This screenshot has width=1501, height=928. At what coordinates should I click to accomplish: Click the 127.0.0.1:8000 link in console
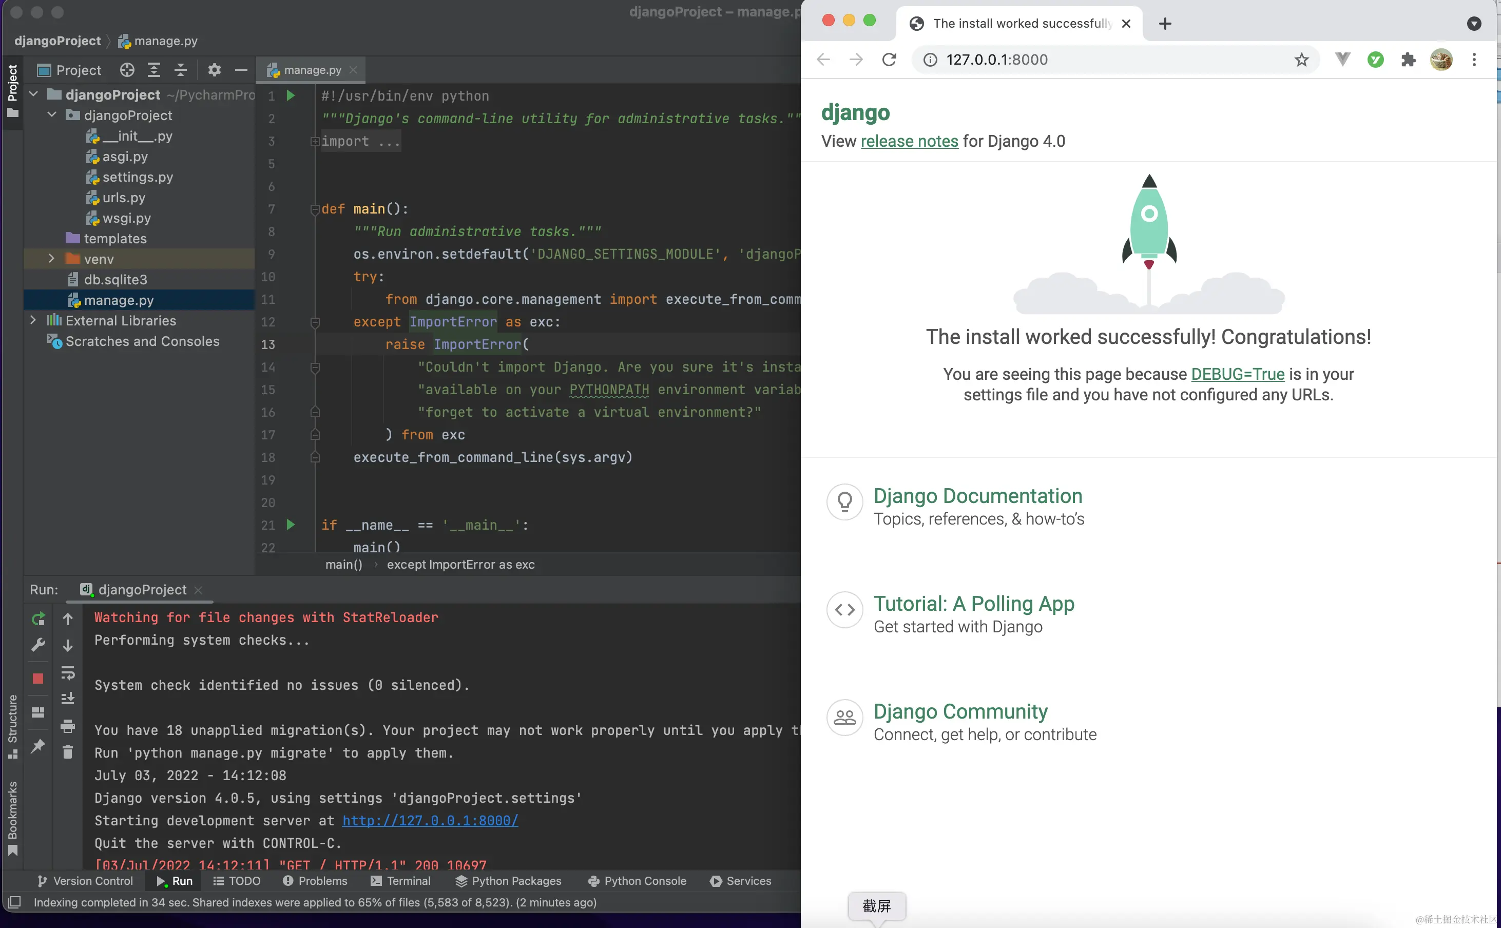click(x=430, y=821)
